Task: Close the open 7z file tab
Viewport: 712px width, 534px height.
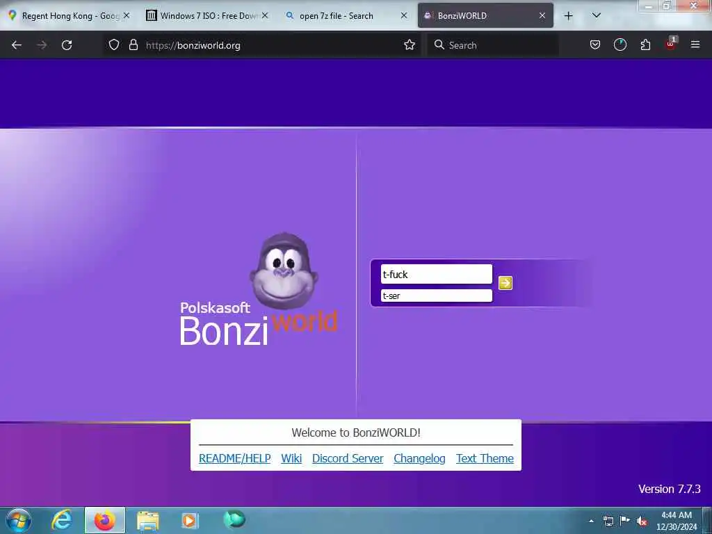Action: tap(404, 15)
